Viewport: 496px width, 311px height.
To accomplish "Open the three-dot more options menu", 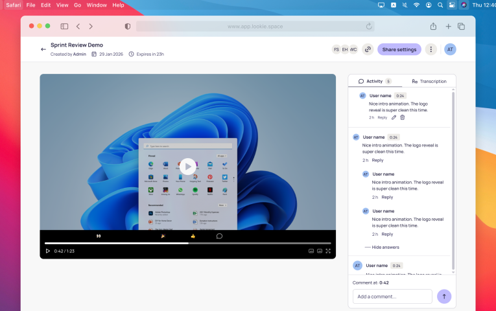I will pyautogui.click(x=431, y=49).
